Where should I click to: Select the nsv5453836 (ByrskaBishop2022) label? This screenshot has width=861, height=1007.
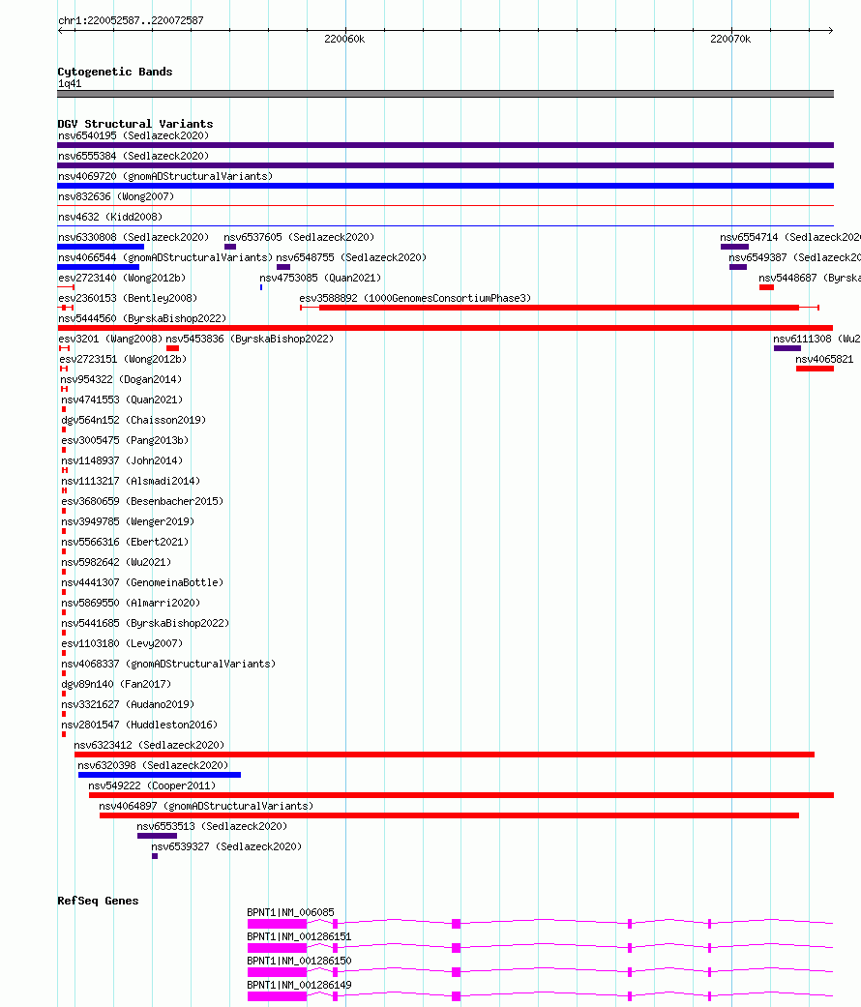pyautogui.click(x=251, y=340)
